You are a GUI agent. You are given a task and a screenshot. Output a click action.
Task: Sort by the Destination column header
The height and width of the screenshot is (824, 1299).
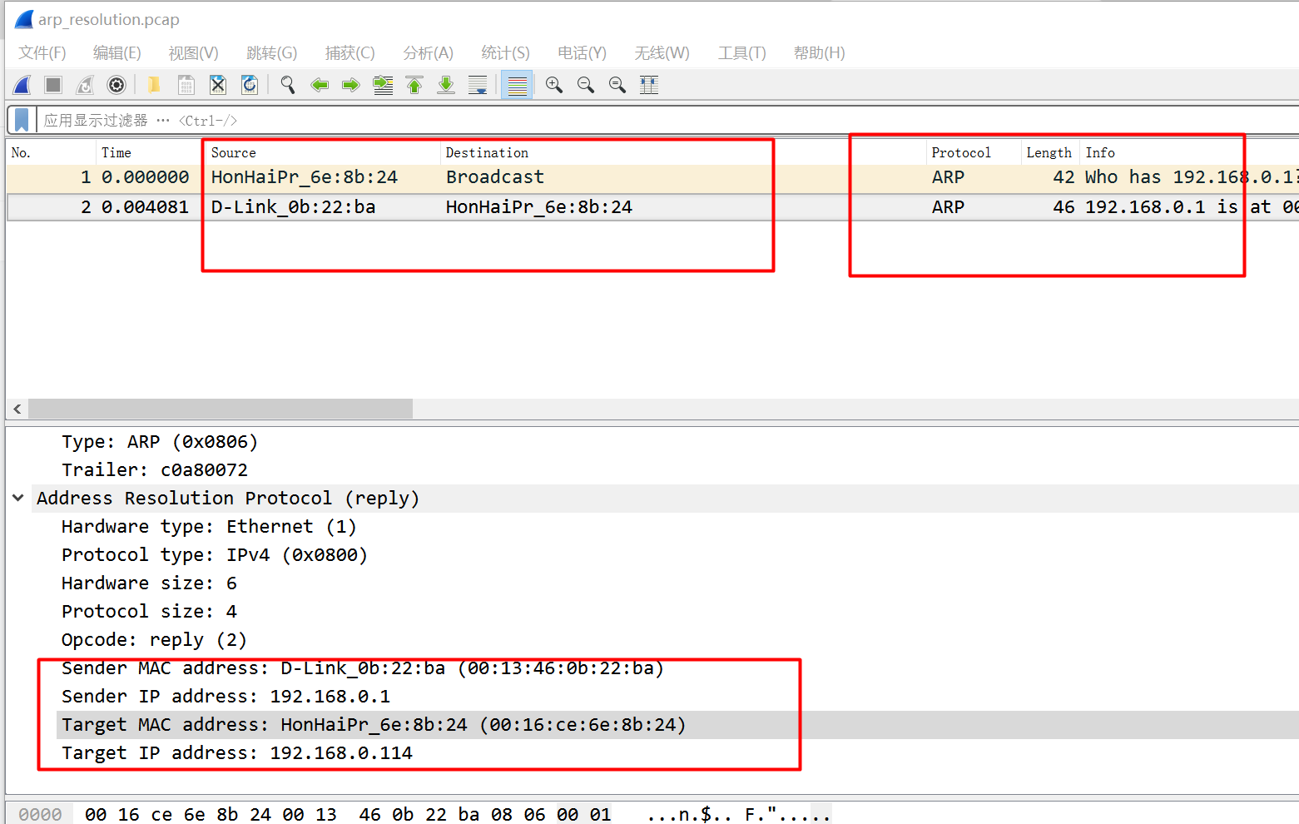pos(682,152)
